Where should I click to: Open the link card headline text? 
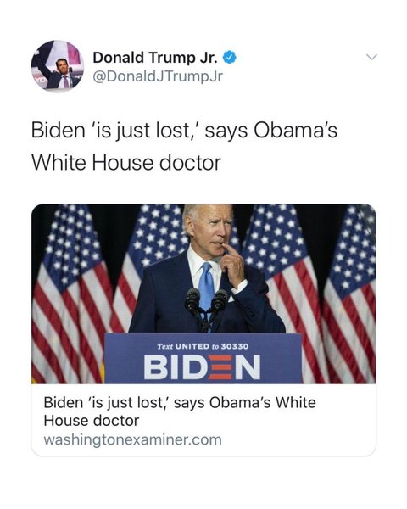[180, 411]
